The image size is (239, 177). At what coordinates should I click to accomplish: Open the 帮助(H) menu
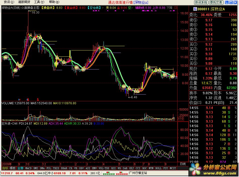(54, 2)
